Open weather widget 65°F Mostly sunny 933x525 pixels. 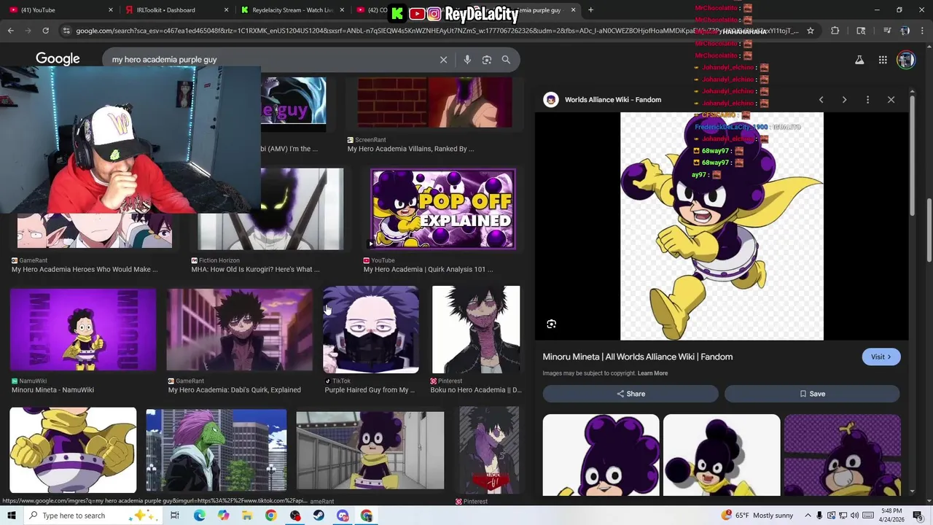pos(757,516)
